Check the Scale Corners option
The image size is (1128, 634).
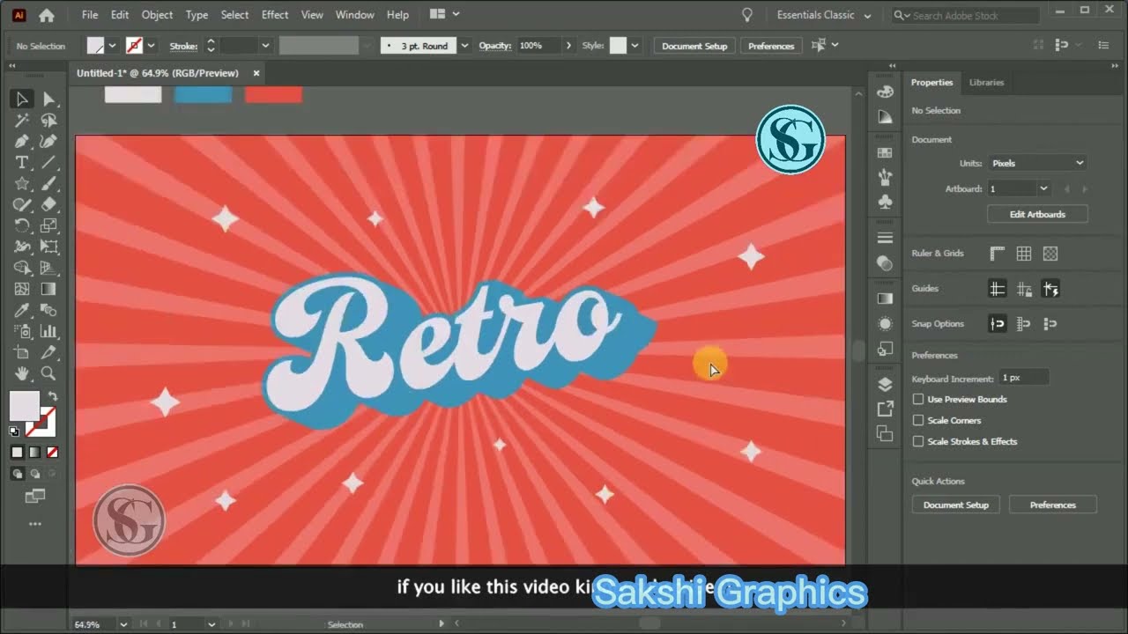(x=918, y=420)
